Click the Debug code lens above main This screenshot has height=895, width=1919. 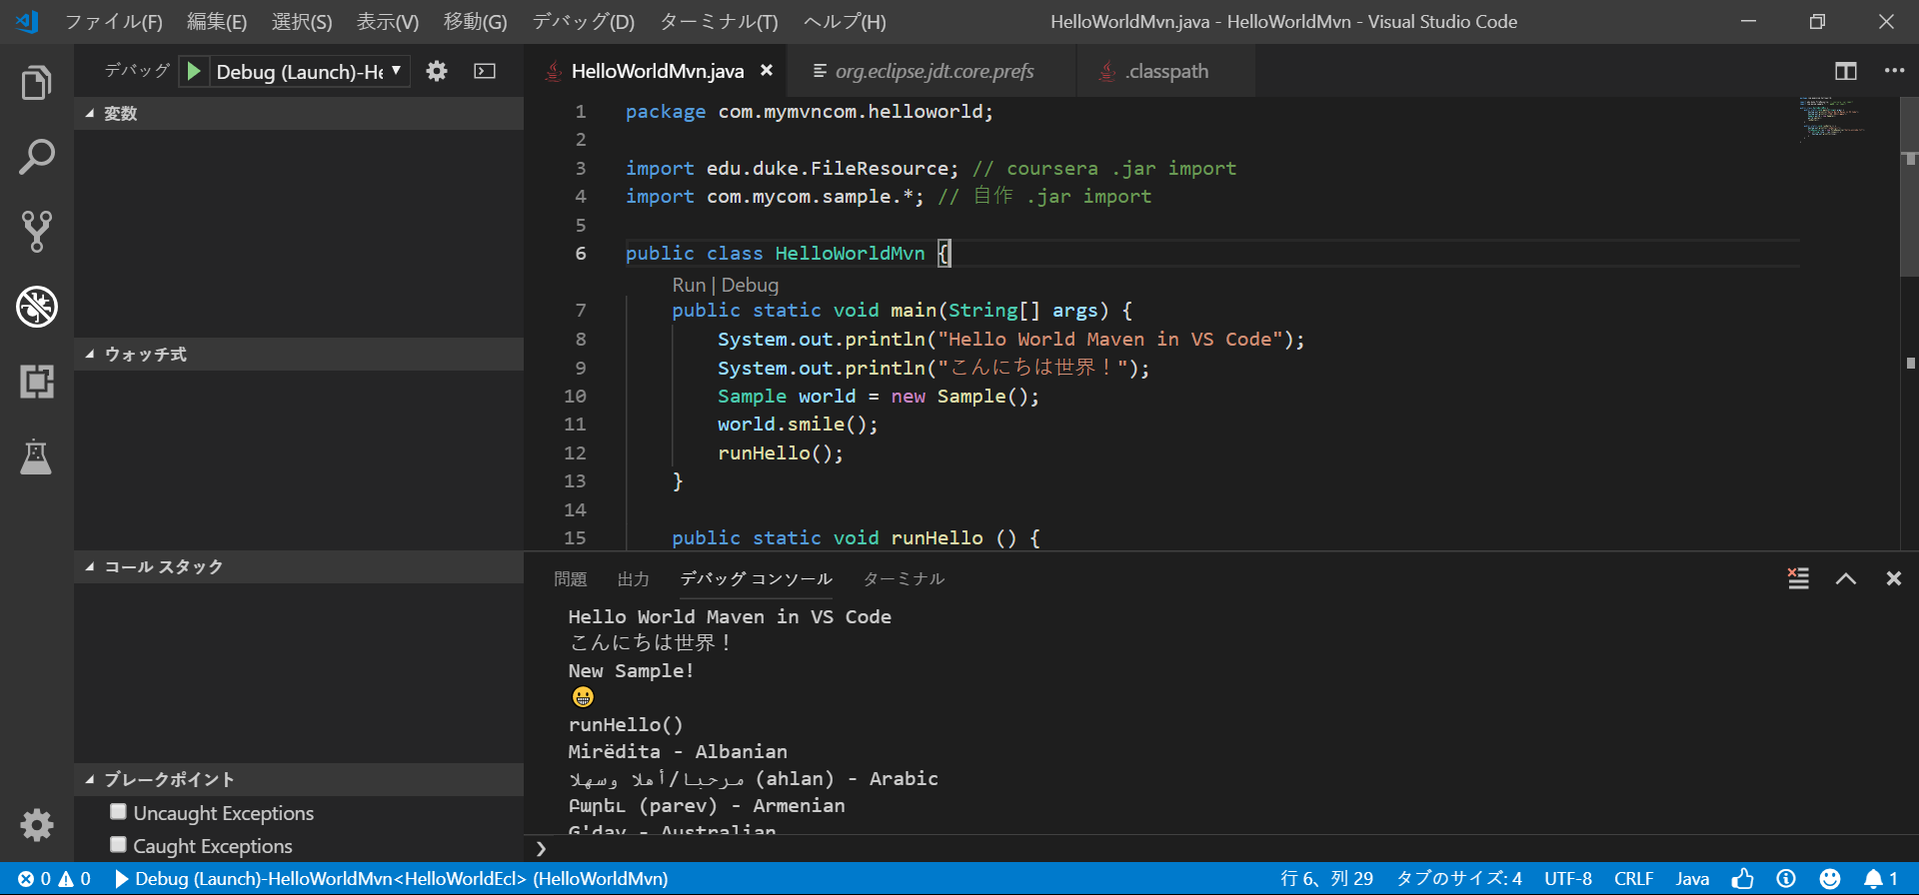750,285
